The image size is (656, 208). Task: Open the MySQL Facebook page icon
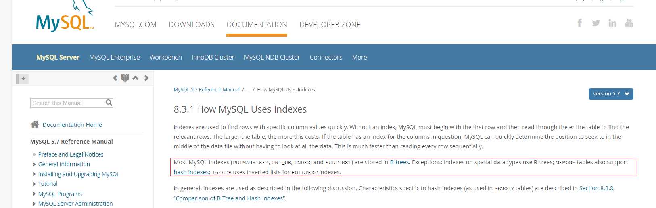[579, 23]
